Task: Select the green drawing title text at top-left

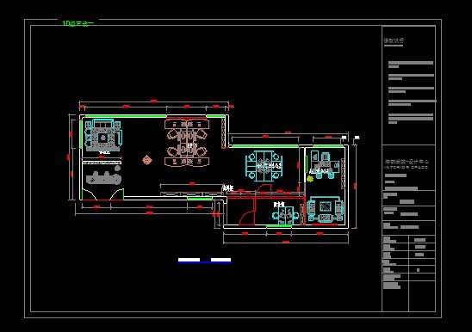Action: (78, 23)
